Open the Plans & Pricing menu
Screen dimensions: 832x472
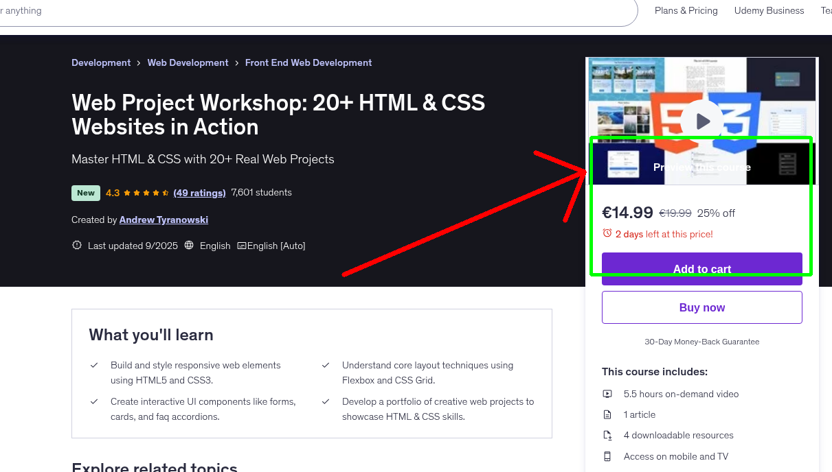(x=686, y=10)
